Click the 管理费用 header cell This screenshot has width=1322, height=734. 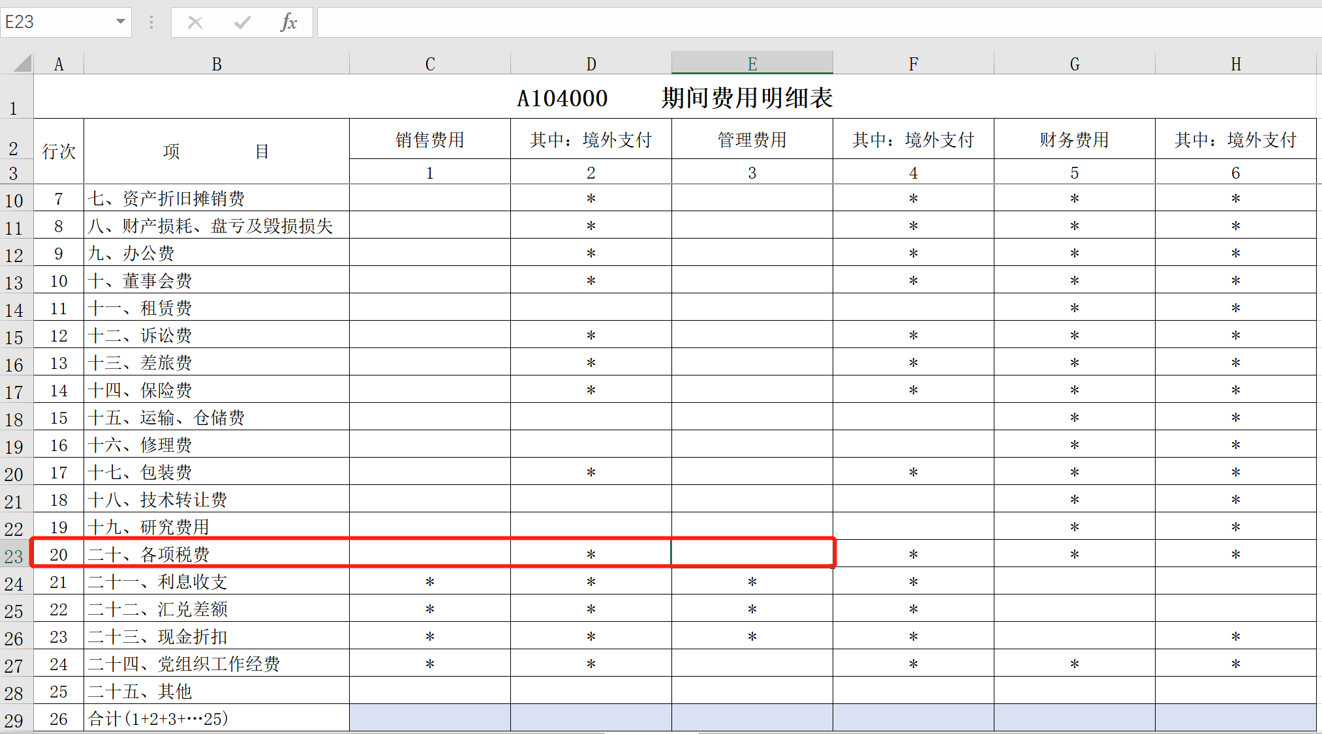coord(752,139)
